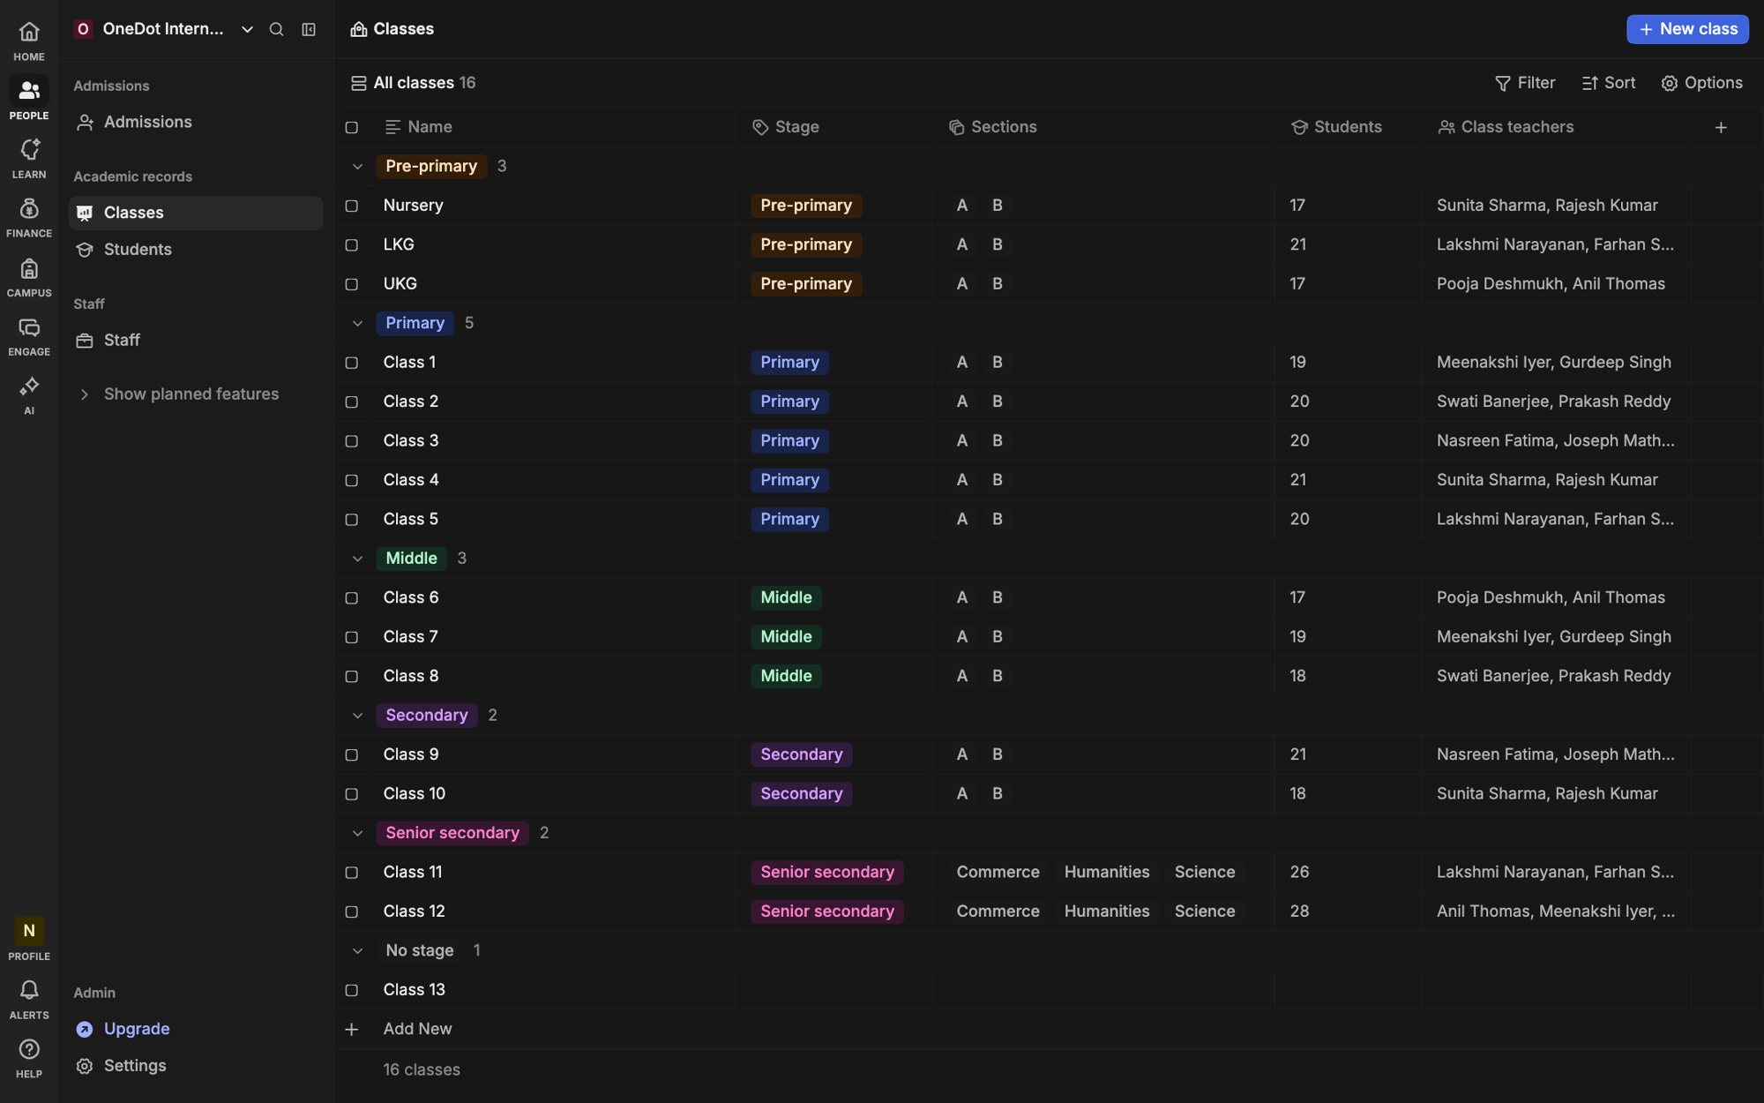This screenshot has width=1764, height=1103.
Task: Open the Campus section icon
Action: 29,268
